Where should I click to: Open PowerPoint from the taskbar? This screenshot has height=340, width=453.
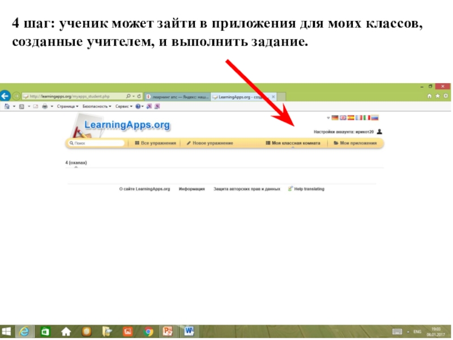click(x=168, y=331)
